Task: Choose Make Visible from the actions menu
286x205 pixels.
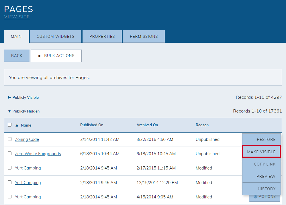Action: (x=261, y=152)
